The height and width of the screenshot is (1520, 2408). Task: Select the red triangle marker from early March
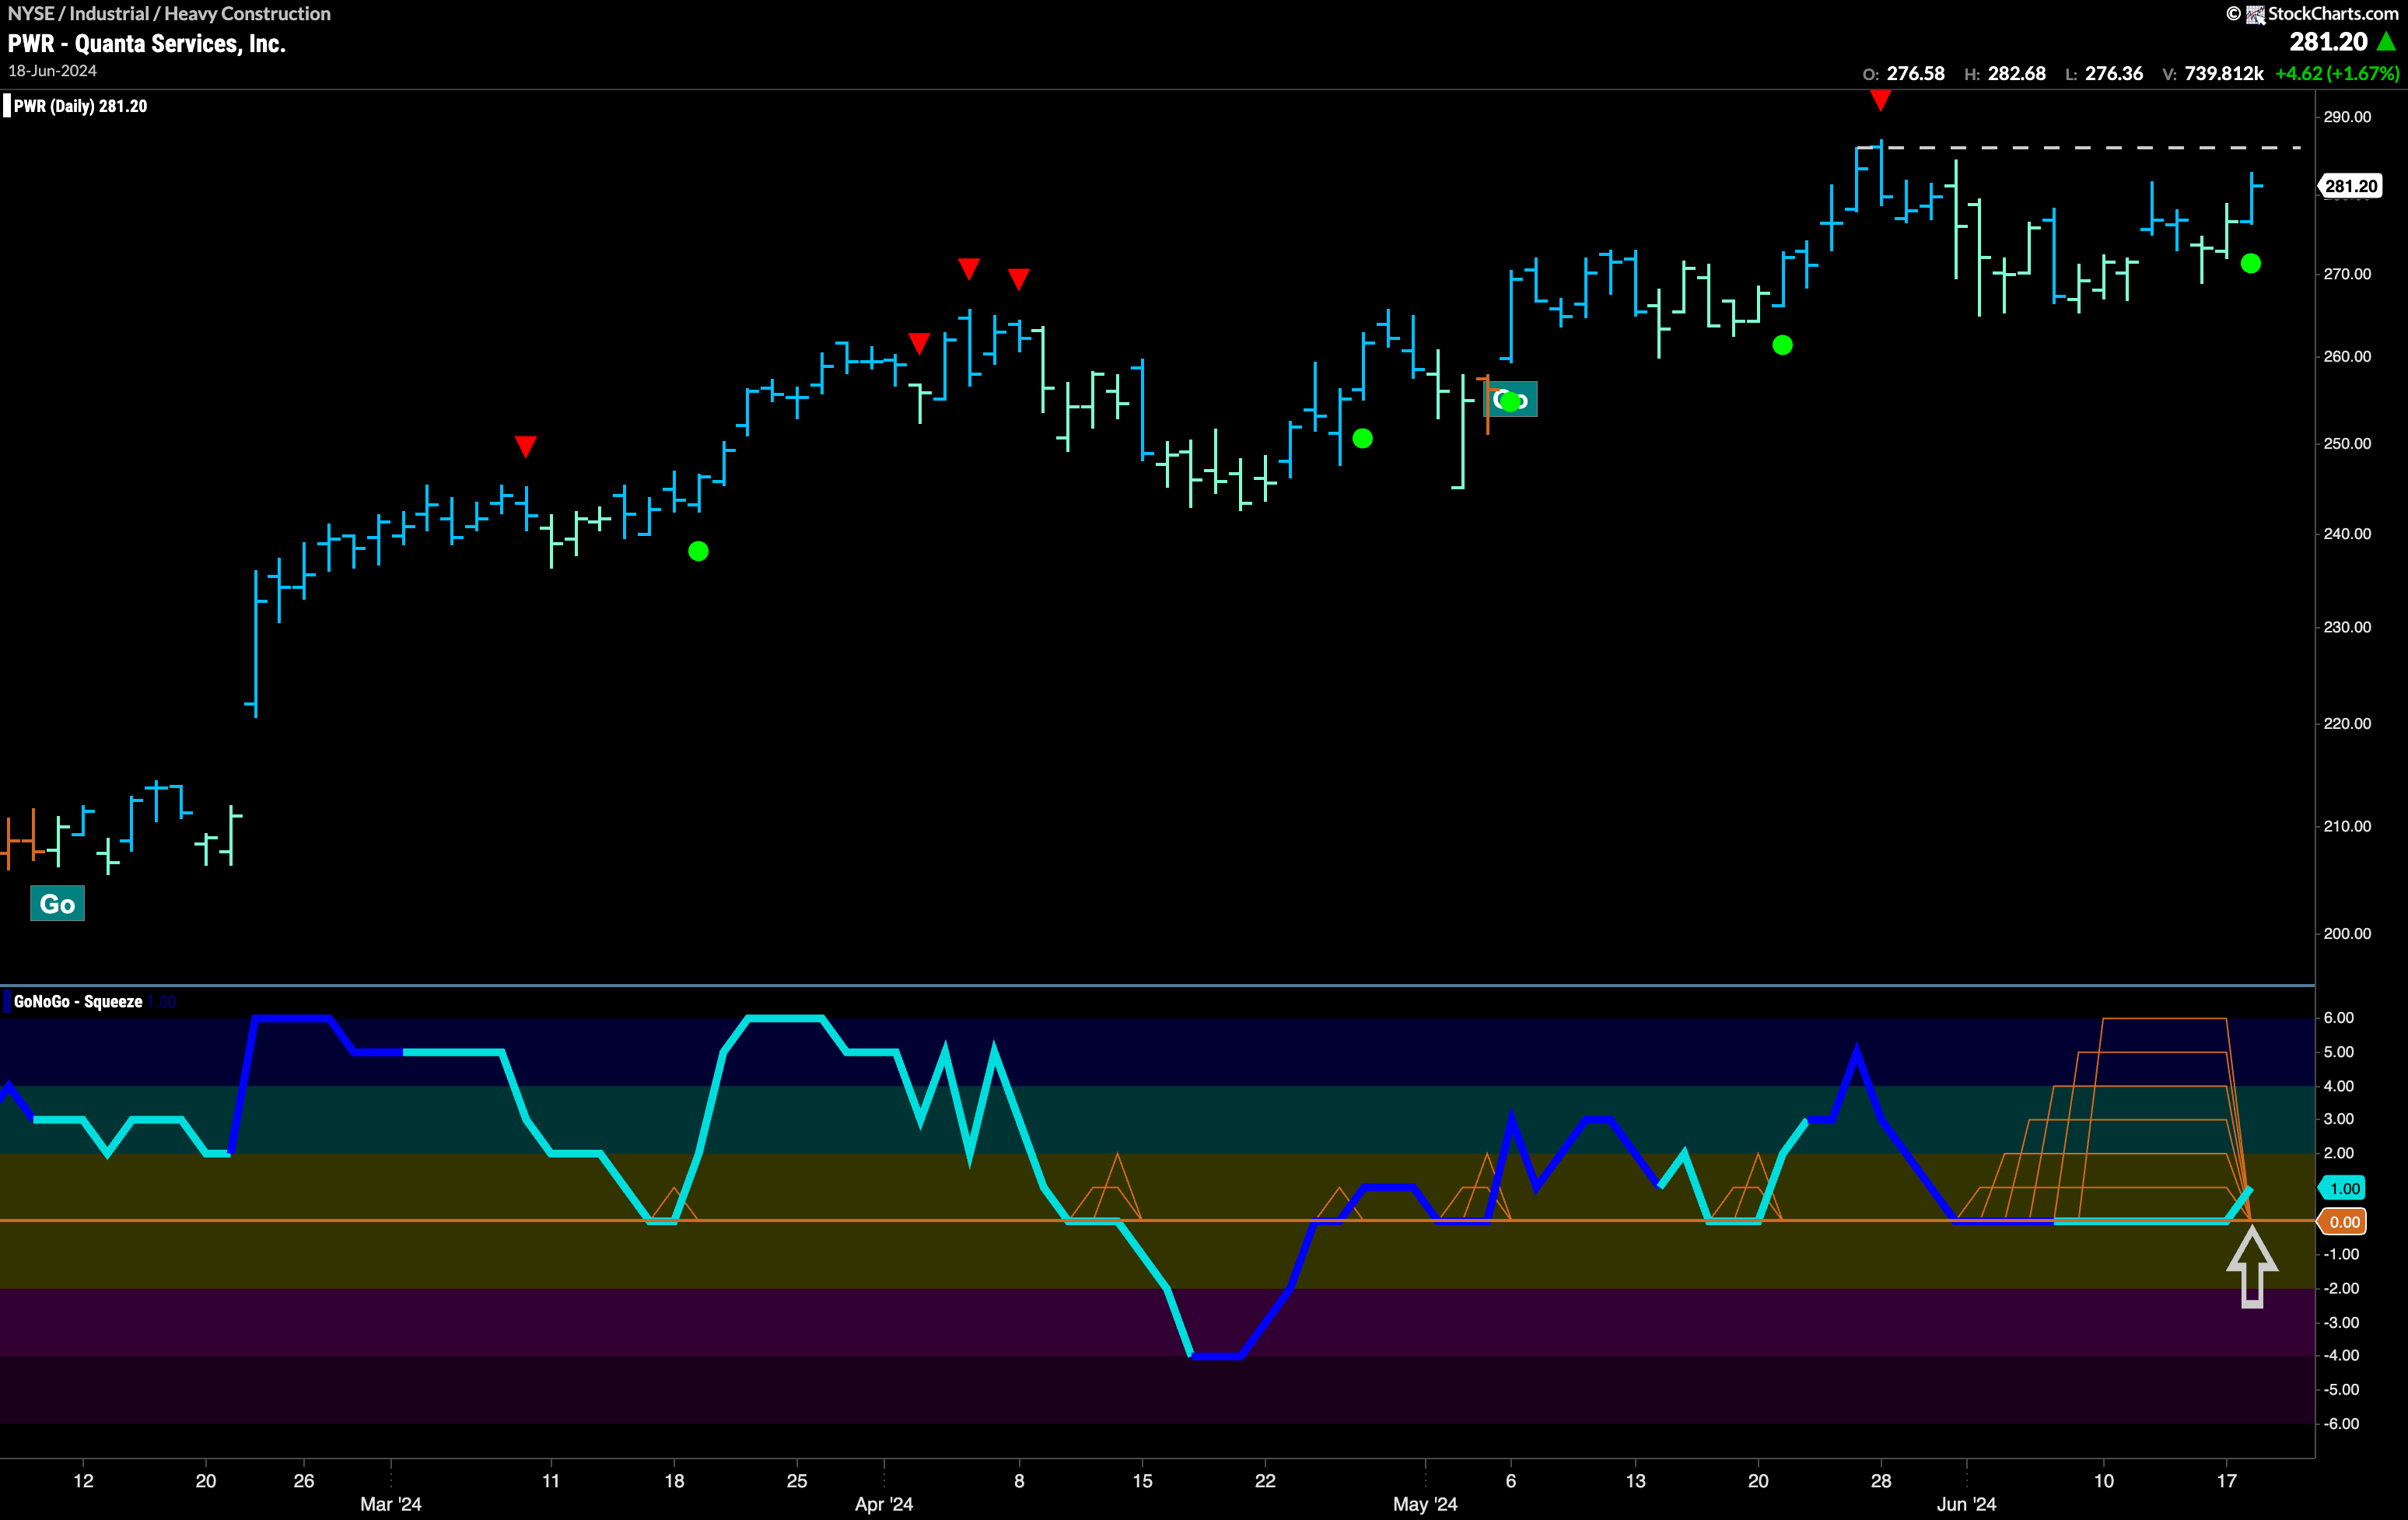525,446
